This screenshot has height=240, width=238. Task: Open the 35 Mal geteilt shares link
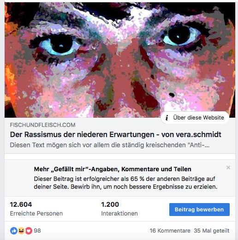(x=212, y=231)
